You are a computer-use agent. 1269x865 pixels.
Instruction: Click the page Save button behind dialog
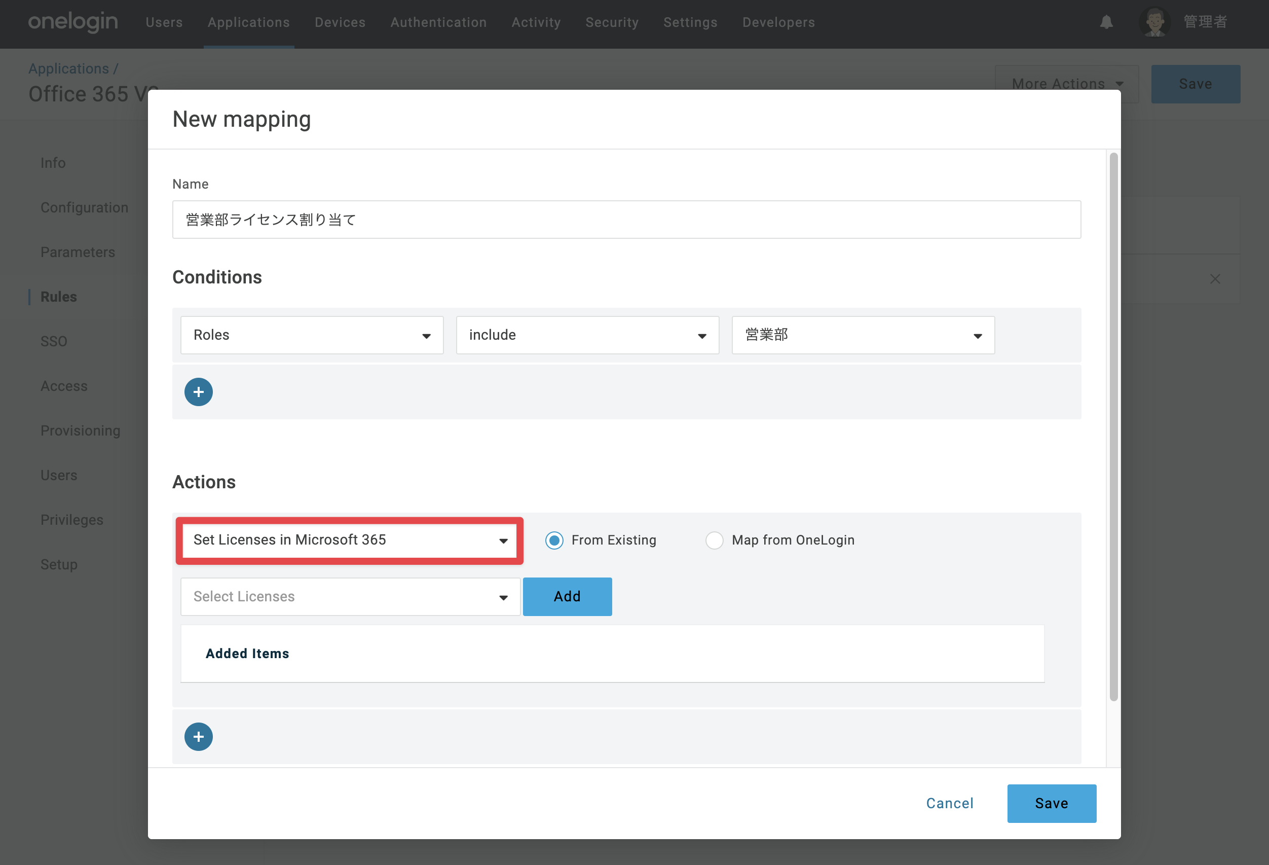1196,84
